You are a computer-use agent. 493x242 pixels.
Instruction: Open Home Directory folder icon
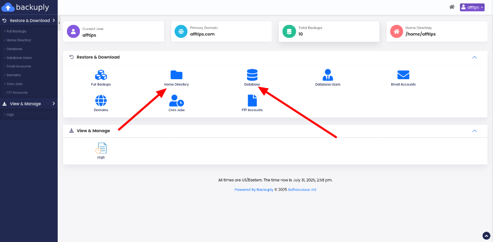(x=176, y=75)
